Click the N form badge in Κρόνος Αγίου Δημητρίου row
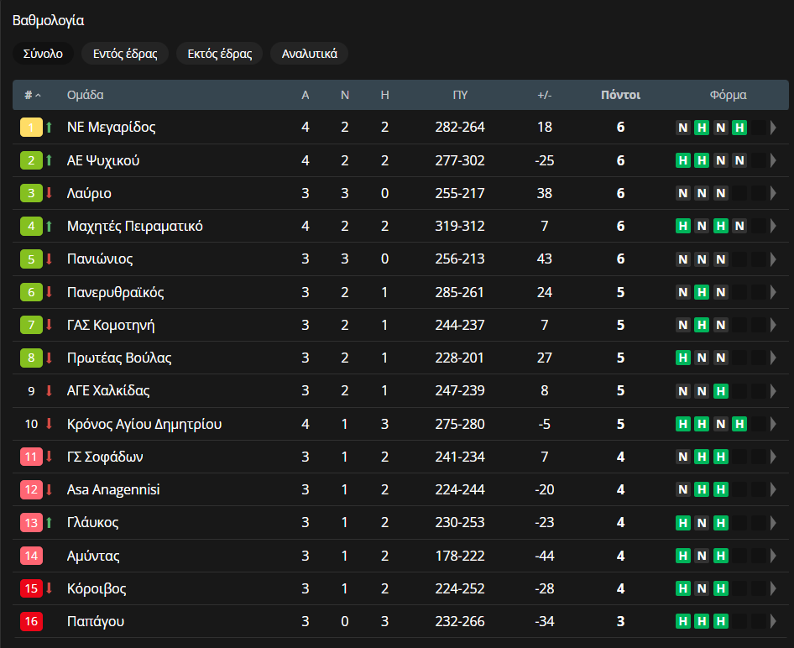The width and height of the screenshot is (794, 648). point(721,424)
